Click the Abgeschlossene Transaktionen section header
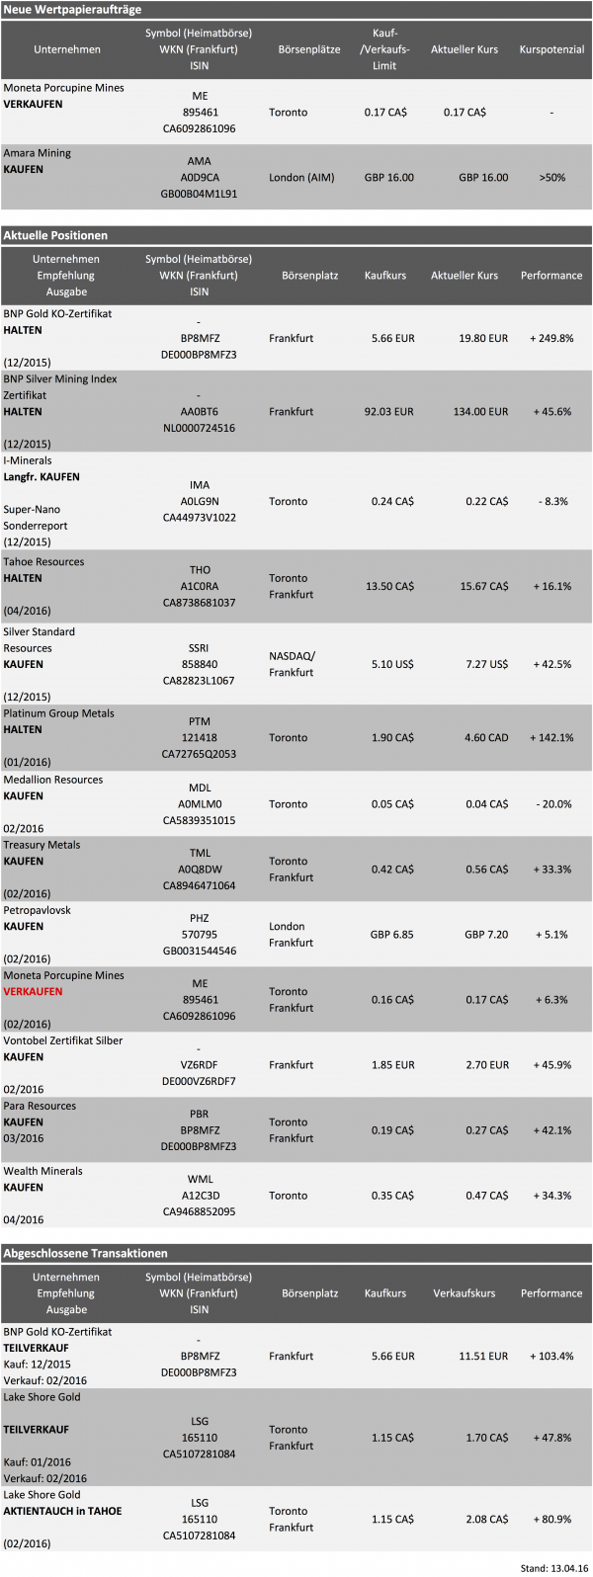Image resolution: width=593 pixels, height=1577 pixels. point(85,1253)
